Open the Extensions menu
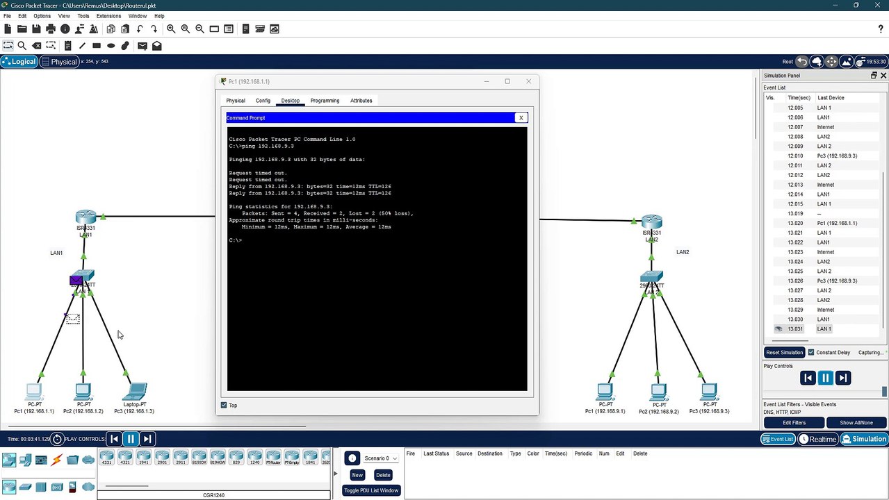This screenshot has height=500, width=889. click(x=108, y=16)
